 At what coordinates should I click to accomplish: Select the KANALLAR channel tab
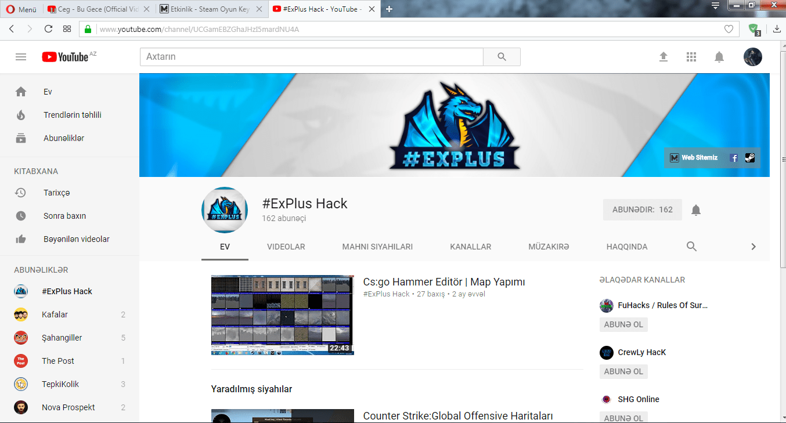[471, 247]
